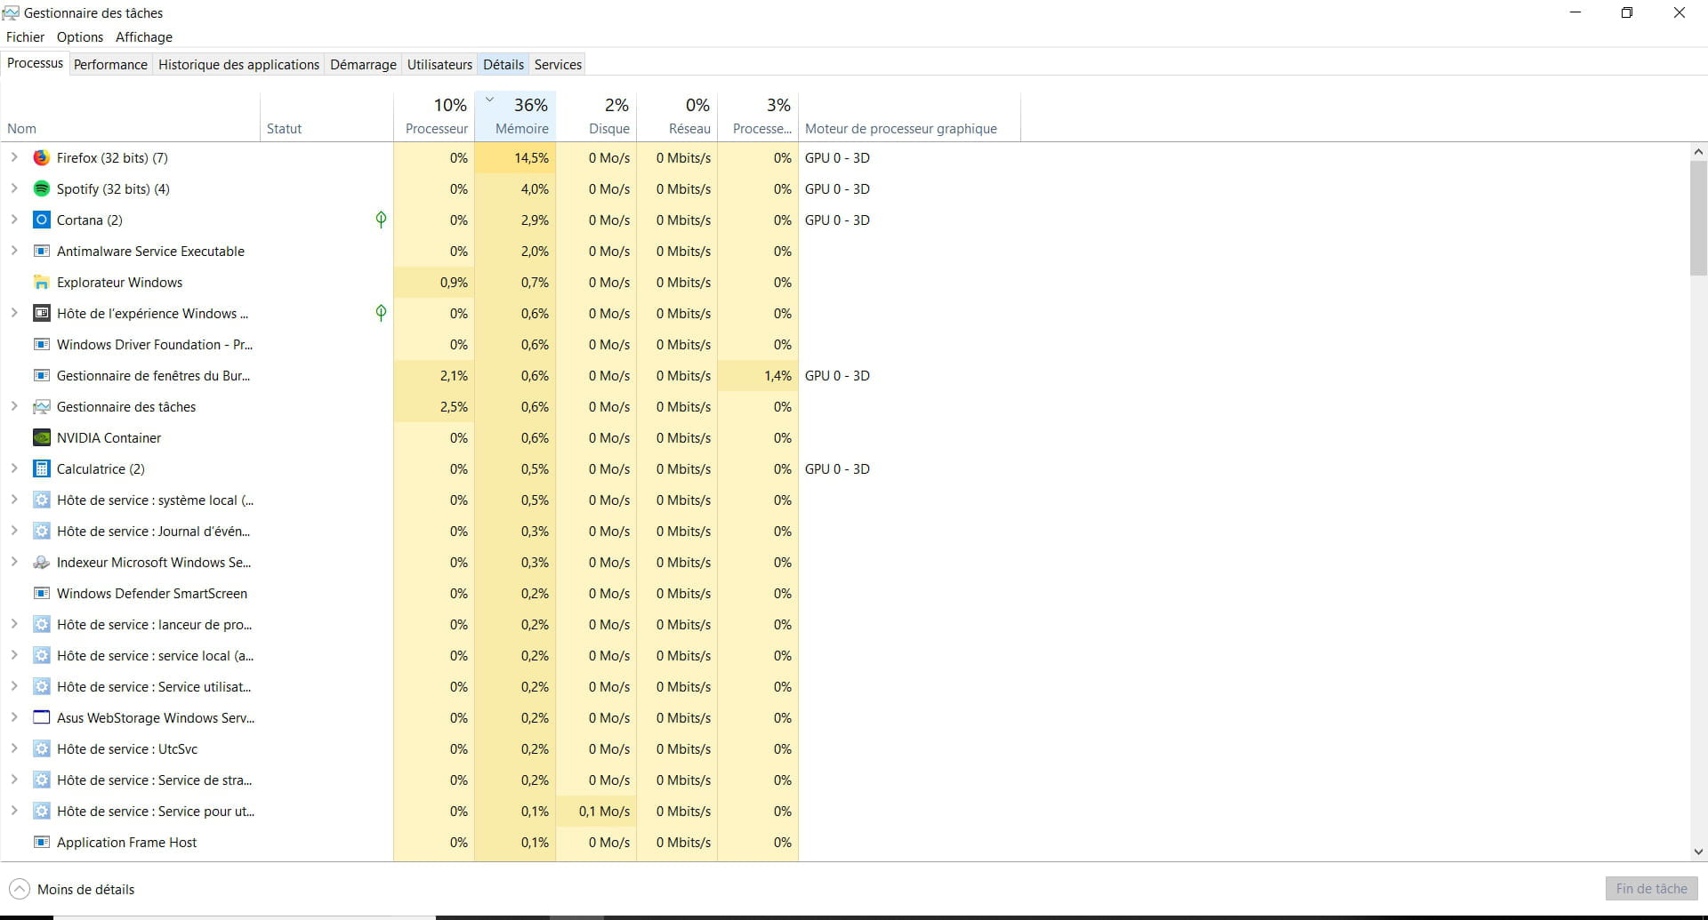Sort by Moteur de processeur graphique header
This screenshot has height=920, width=1708.
tap(909, 116)
